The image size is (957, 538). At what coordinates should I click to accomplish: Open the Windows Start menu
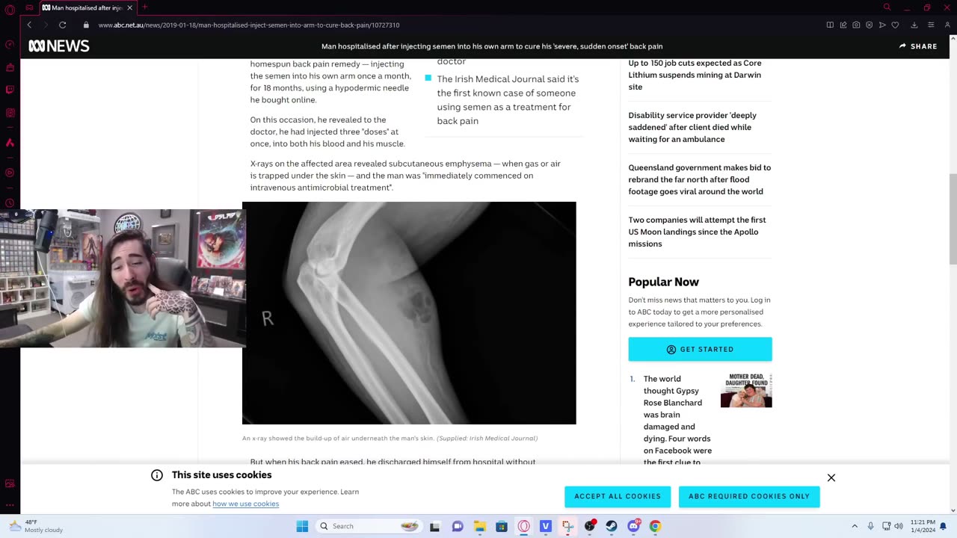point(302,526)
